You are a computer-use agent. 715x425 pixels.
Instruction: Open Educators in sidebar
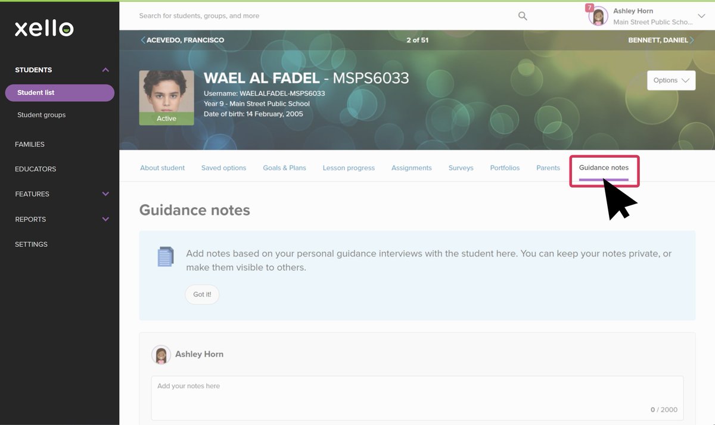pos(35,169)
